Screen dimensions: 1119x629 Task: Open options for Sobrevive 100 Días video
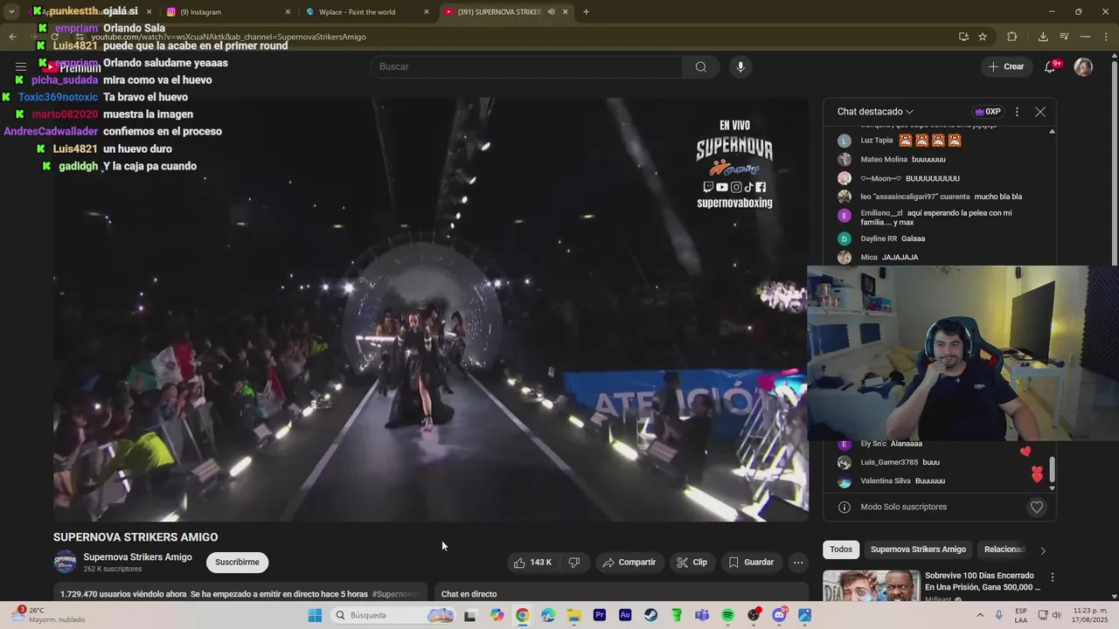[x=1053, y=577]
